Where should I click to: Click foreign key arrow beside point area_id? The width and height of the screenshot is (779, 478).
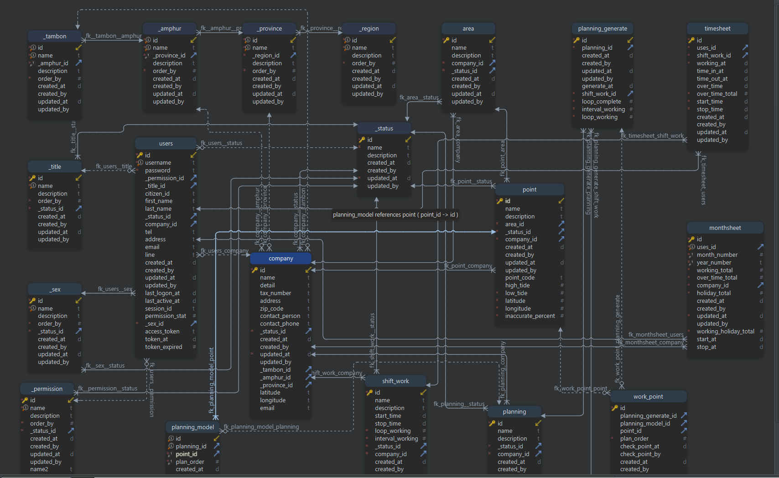tap(561, 224)
